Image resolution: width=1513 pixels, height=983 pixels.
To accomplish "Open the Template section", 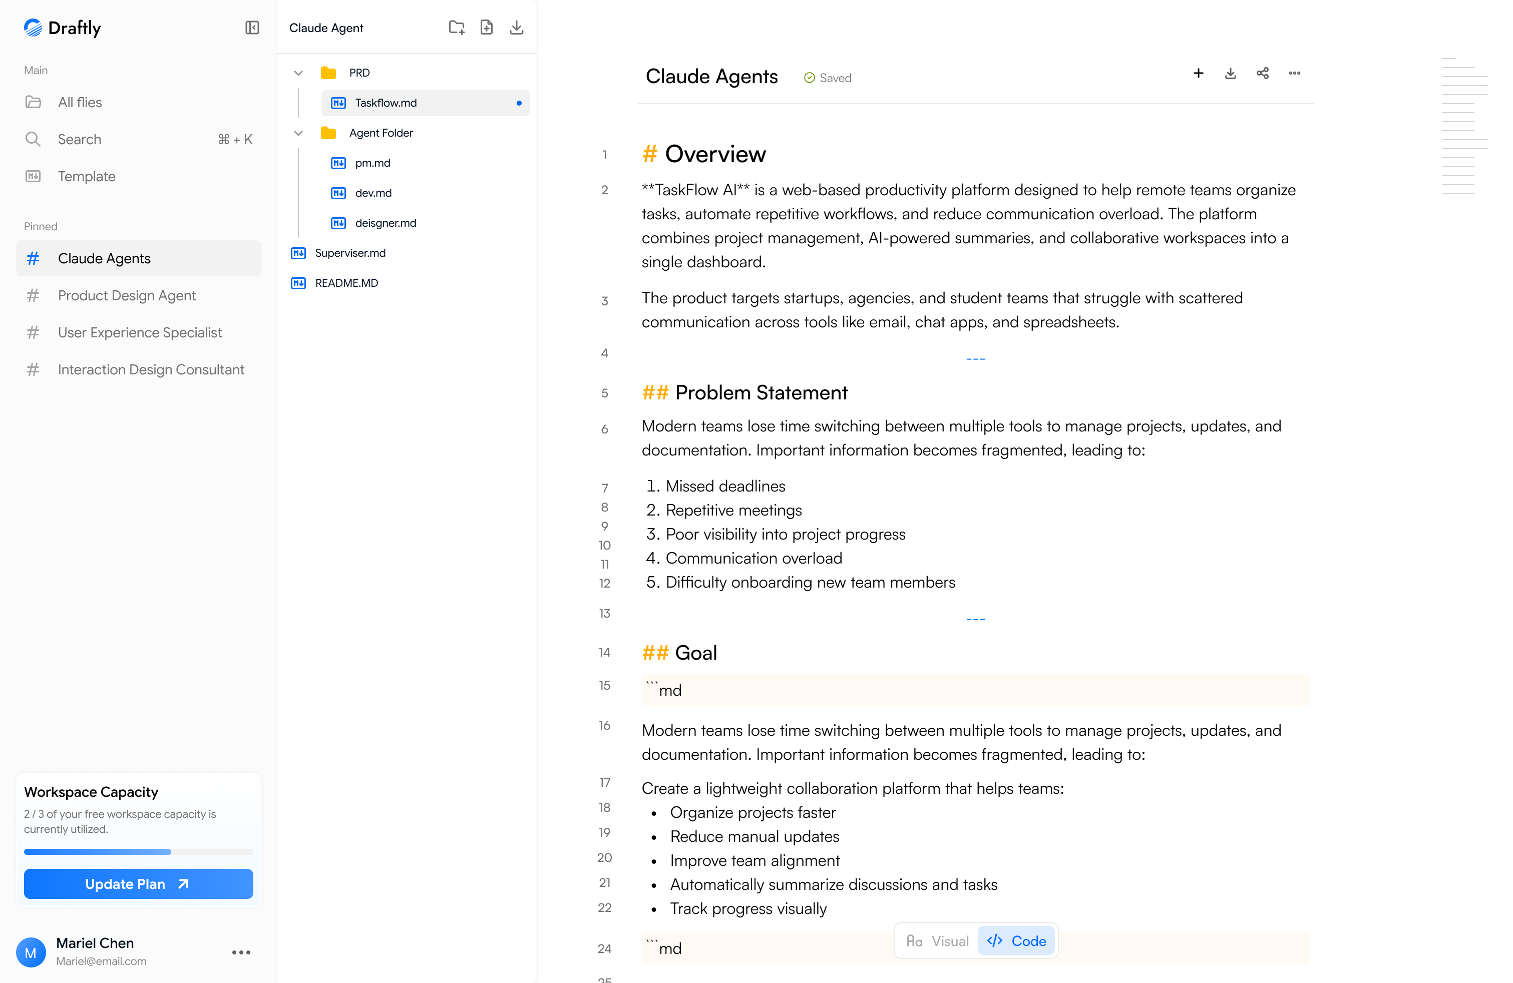I will click(x=139, y=176).
